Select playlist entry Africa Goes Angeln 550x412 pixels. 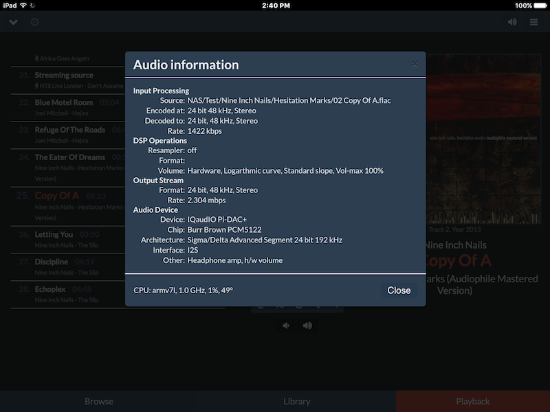click(62, 58)
